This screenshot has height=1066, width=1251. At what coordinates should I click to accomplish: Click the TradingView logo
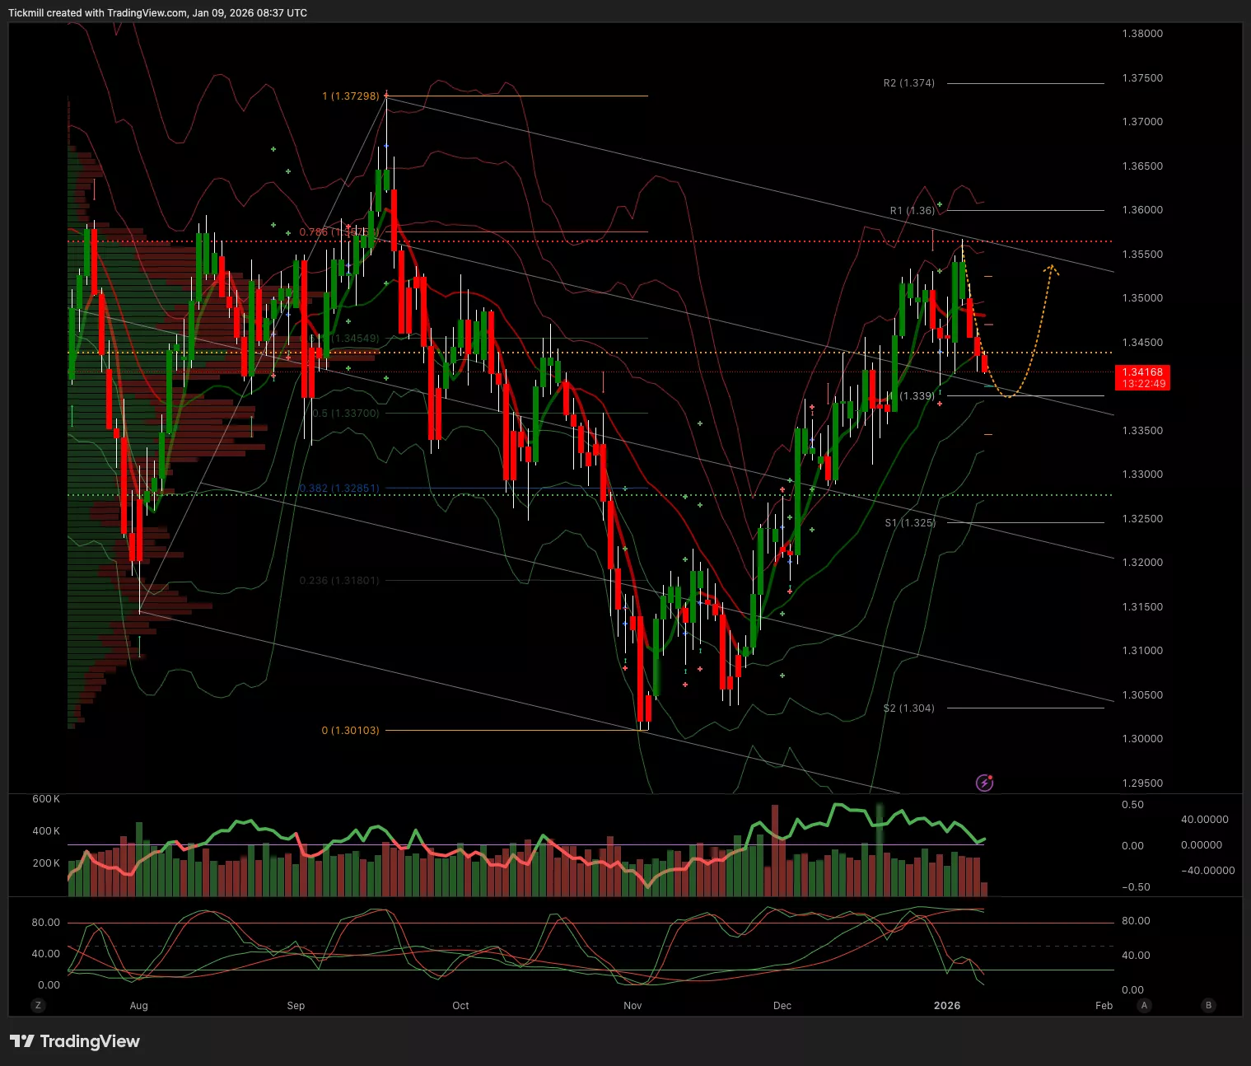(75, 1041)
